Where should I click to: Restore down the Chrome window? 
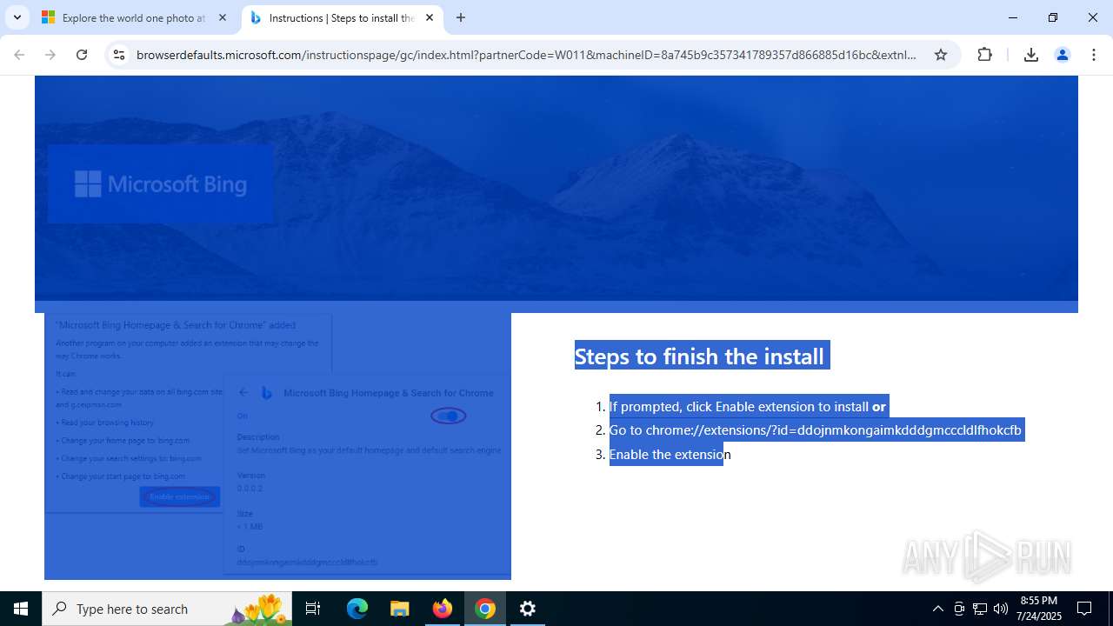(x=1053, y=17)
